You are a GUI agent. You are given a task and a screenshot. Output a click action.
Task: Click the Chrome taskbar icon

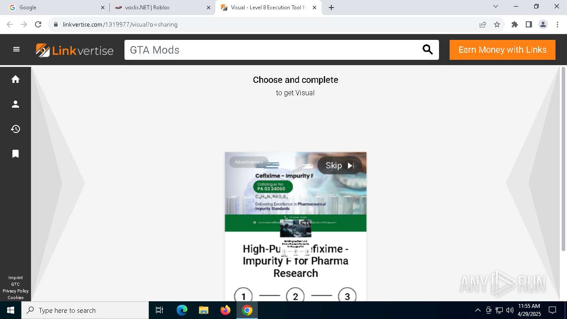(247, 310)
